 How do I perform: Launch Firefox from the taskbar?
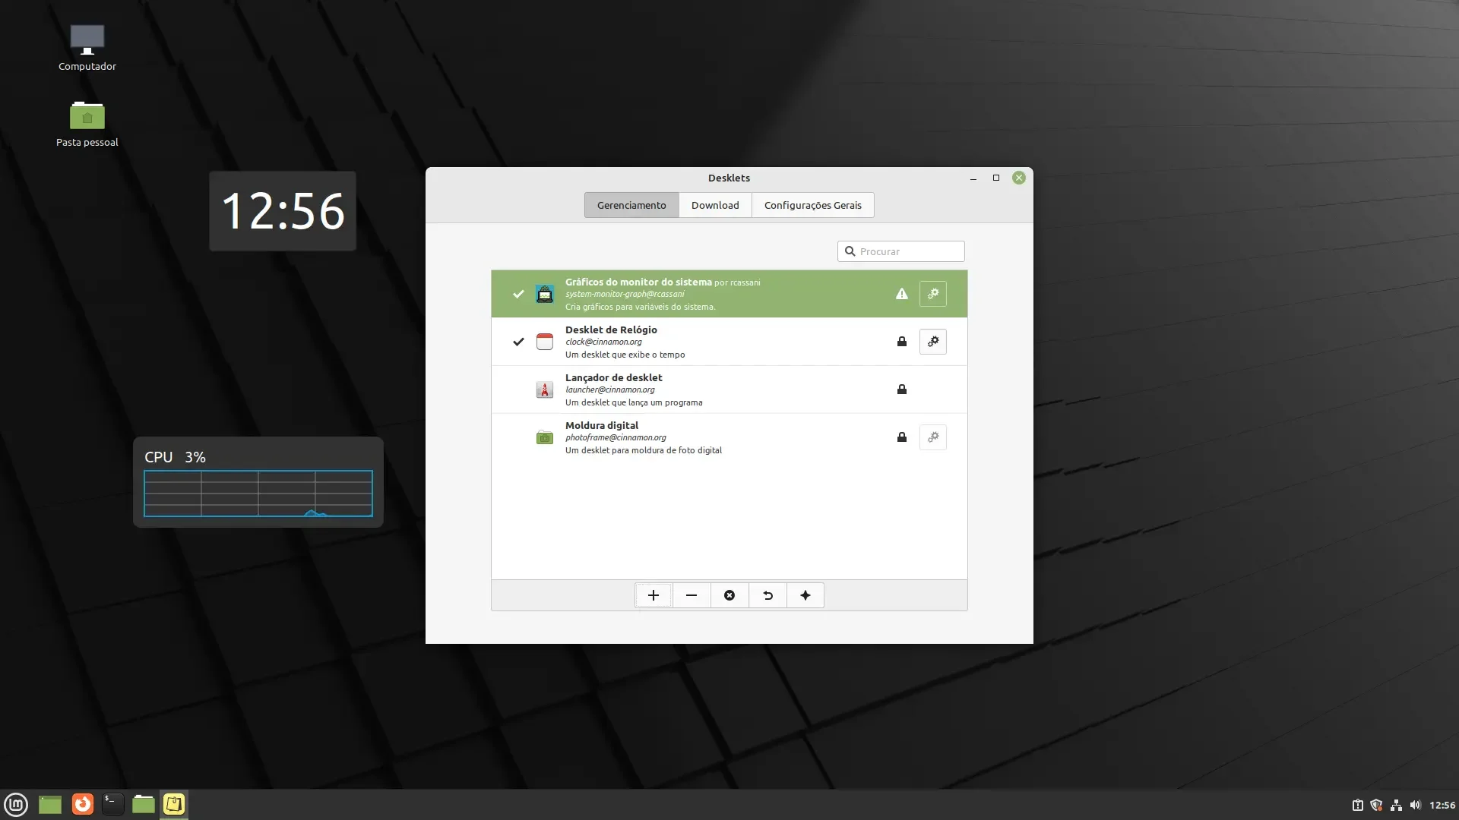click(x=83, y=804)
